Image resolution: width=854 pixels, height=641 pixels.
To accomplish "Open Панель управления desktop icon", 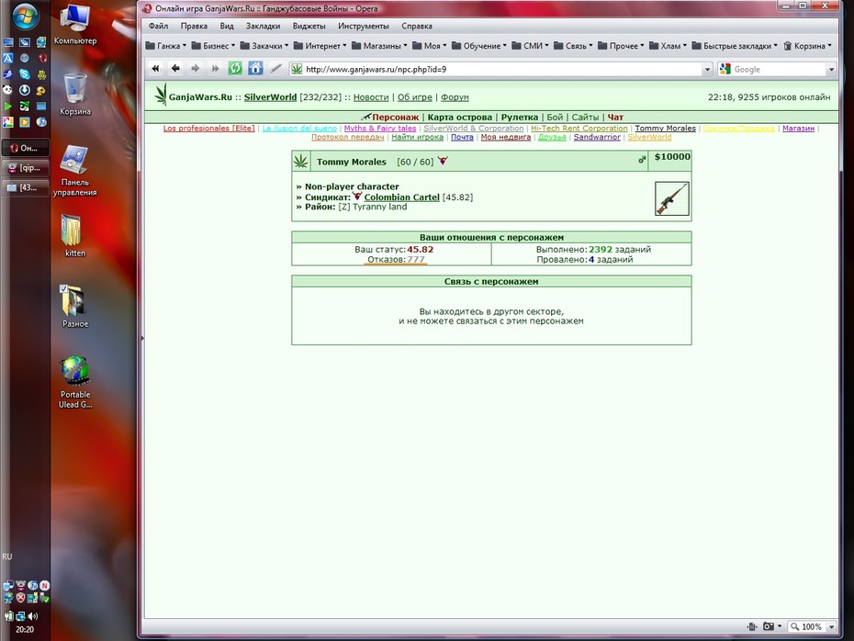I will click(75, 171).
